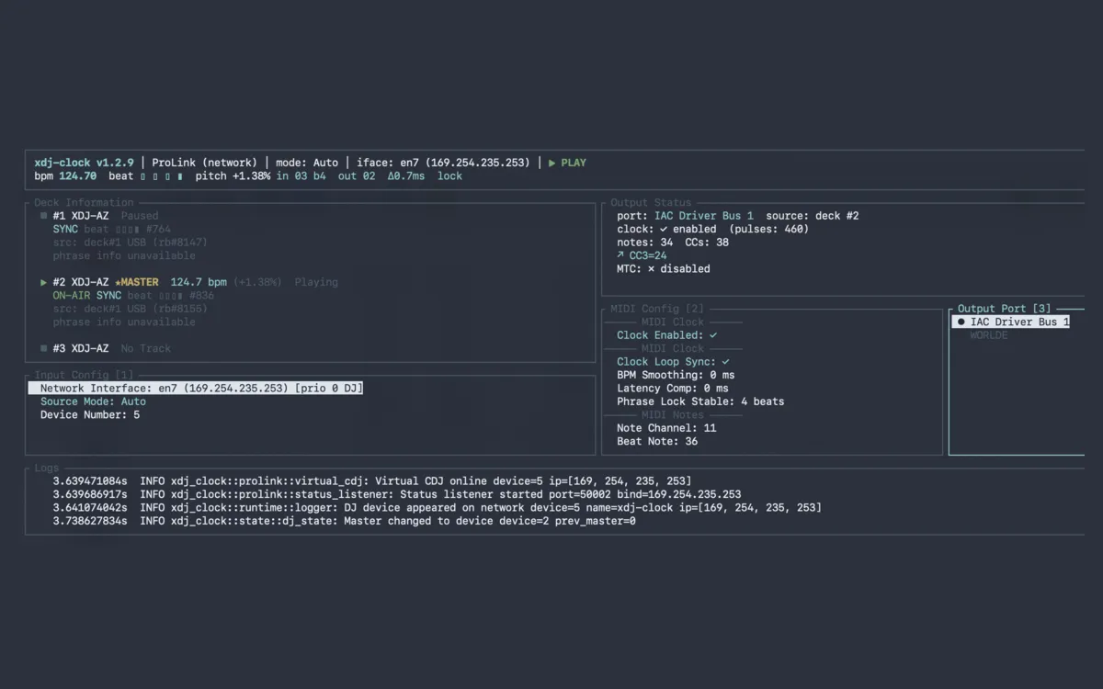Click the Δ0.7ms drift readout

(x=406, y=176)
